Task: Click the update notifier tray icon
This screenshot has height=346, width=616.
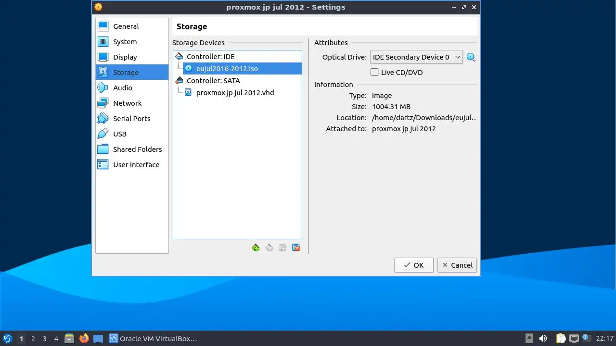Action: click(x=586, y=338)
